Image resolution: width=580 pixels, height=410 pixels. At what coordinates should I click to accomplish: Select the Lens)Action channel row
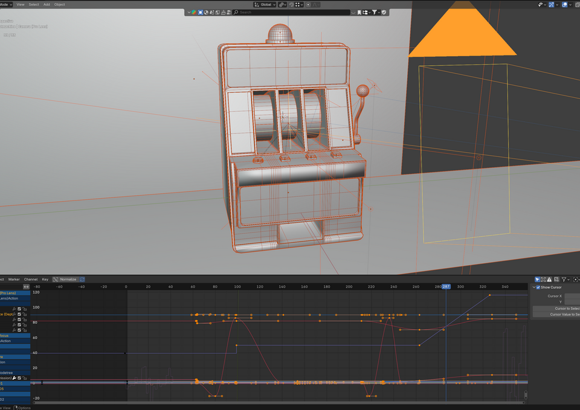pyautogui.click(x=15, y=298)
